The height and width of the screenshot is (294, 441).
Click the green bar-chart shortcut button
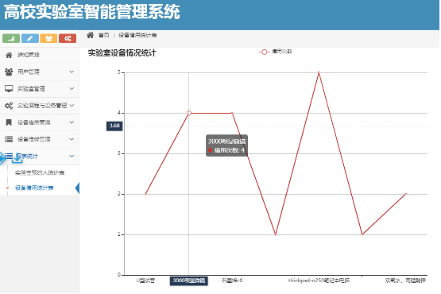click(x=11, y=38)
